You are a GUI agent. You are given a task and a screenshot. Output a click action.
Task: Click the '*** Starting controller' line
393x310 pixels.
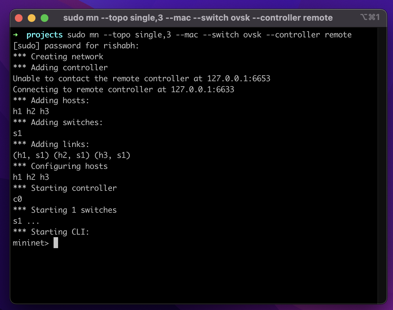pyautogui.click(x=65, y=188)
